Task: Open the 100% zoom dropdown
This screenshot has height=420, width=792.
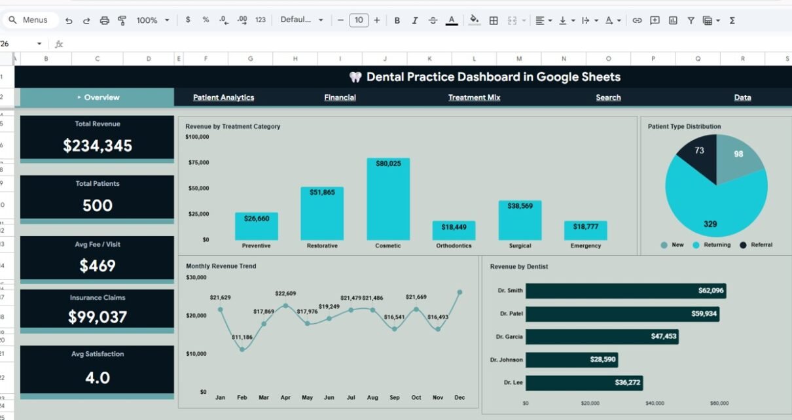Action: (x=153, y=20)
